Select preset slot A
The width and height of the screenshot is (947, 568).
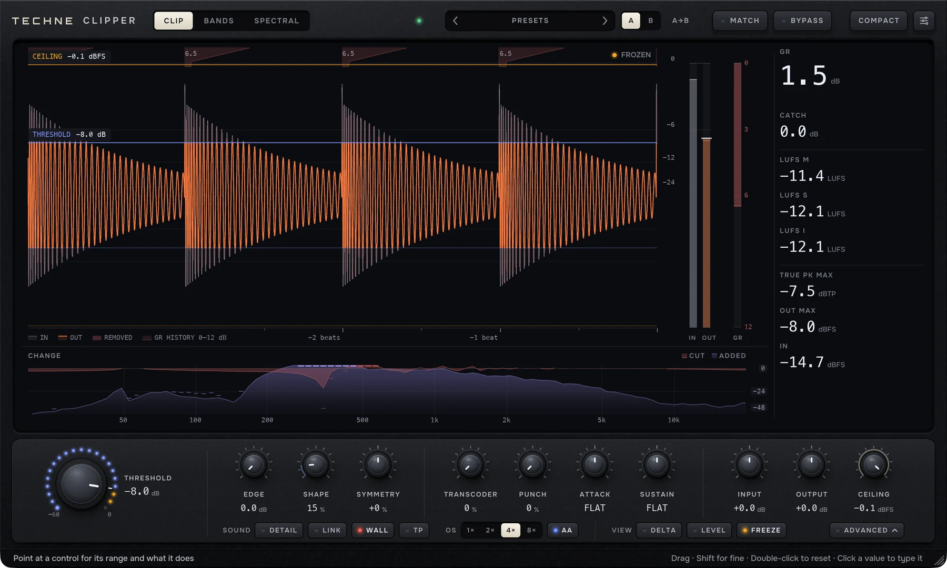click(631, 21)
